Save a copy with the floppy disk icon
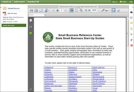 pyautogui.click(x=36, y=11)
